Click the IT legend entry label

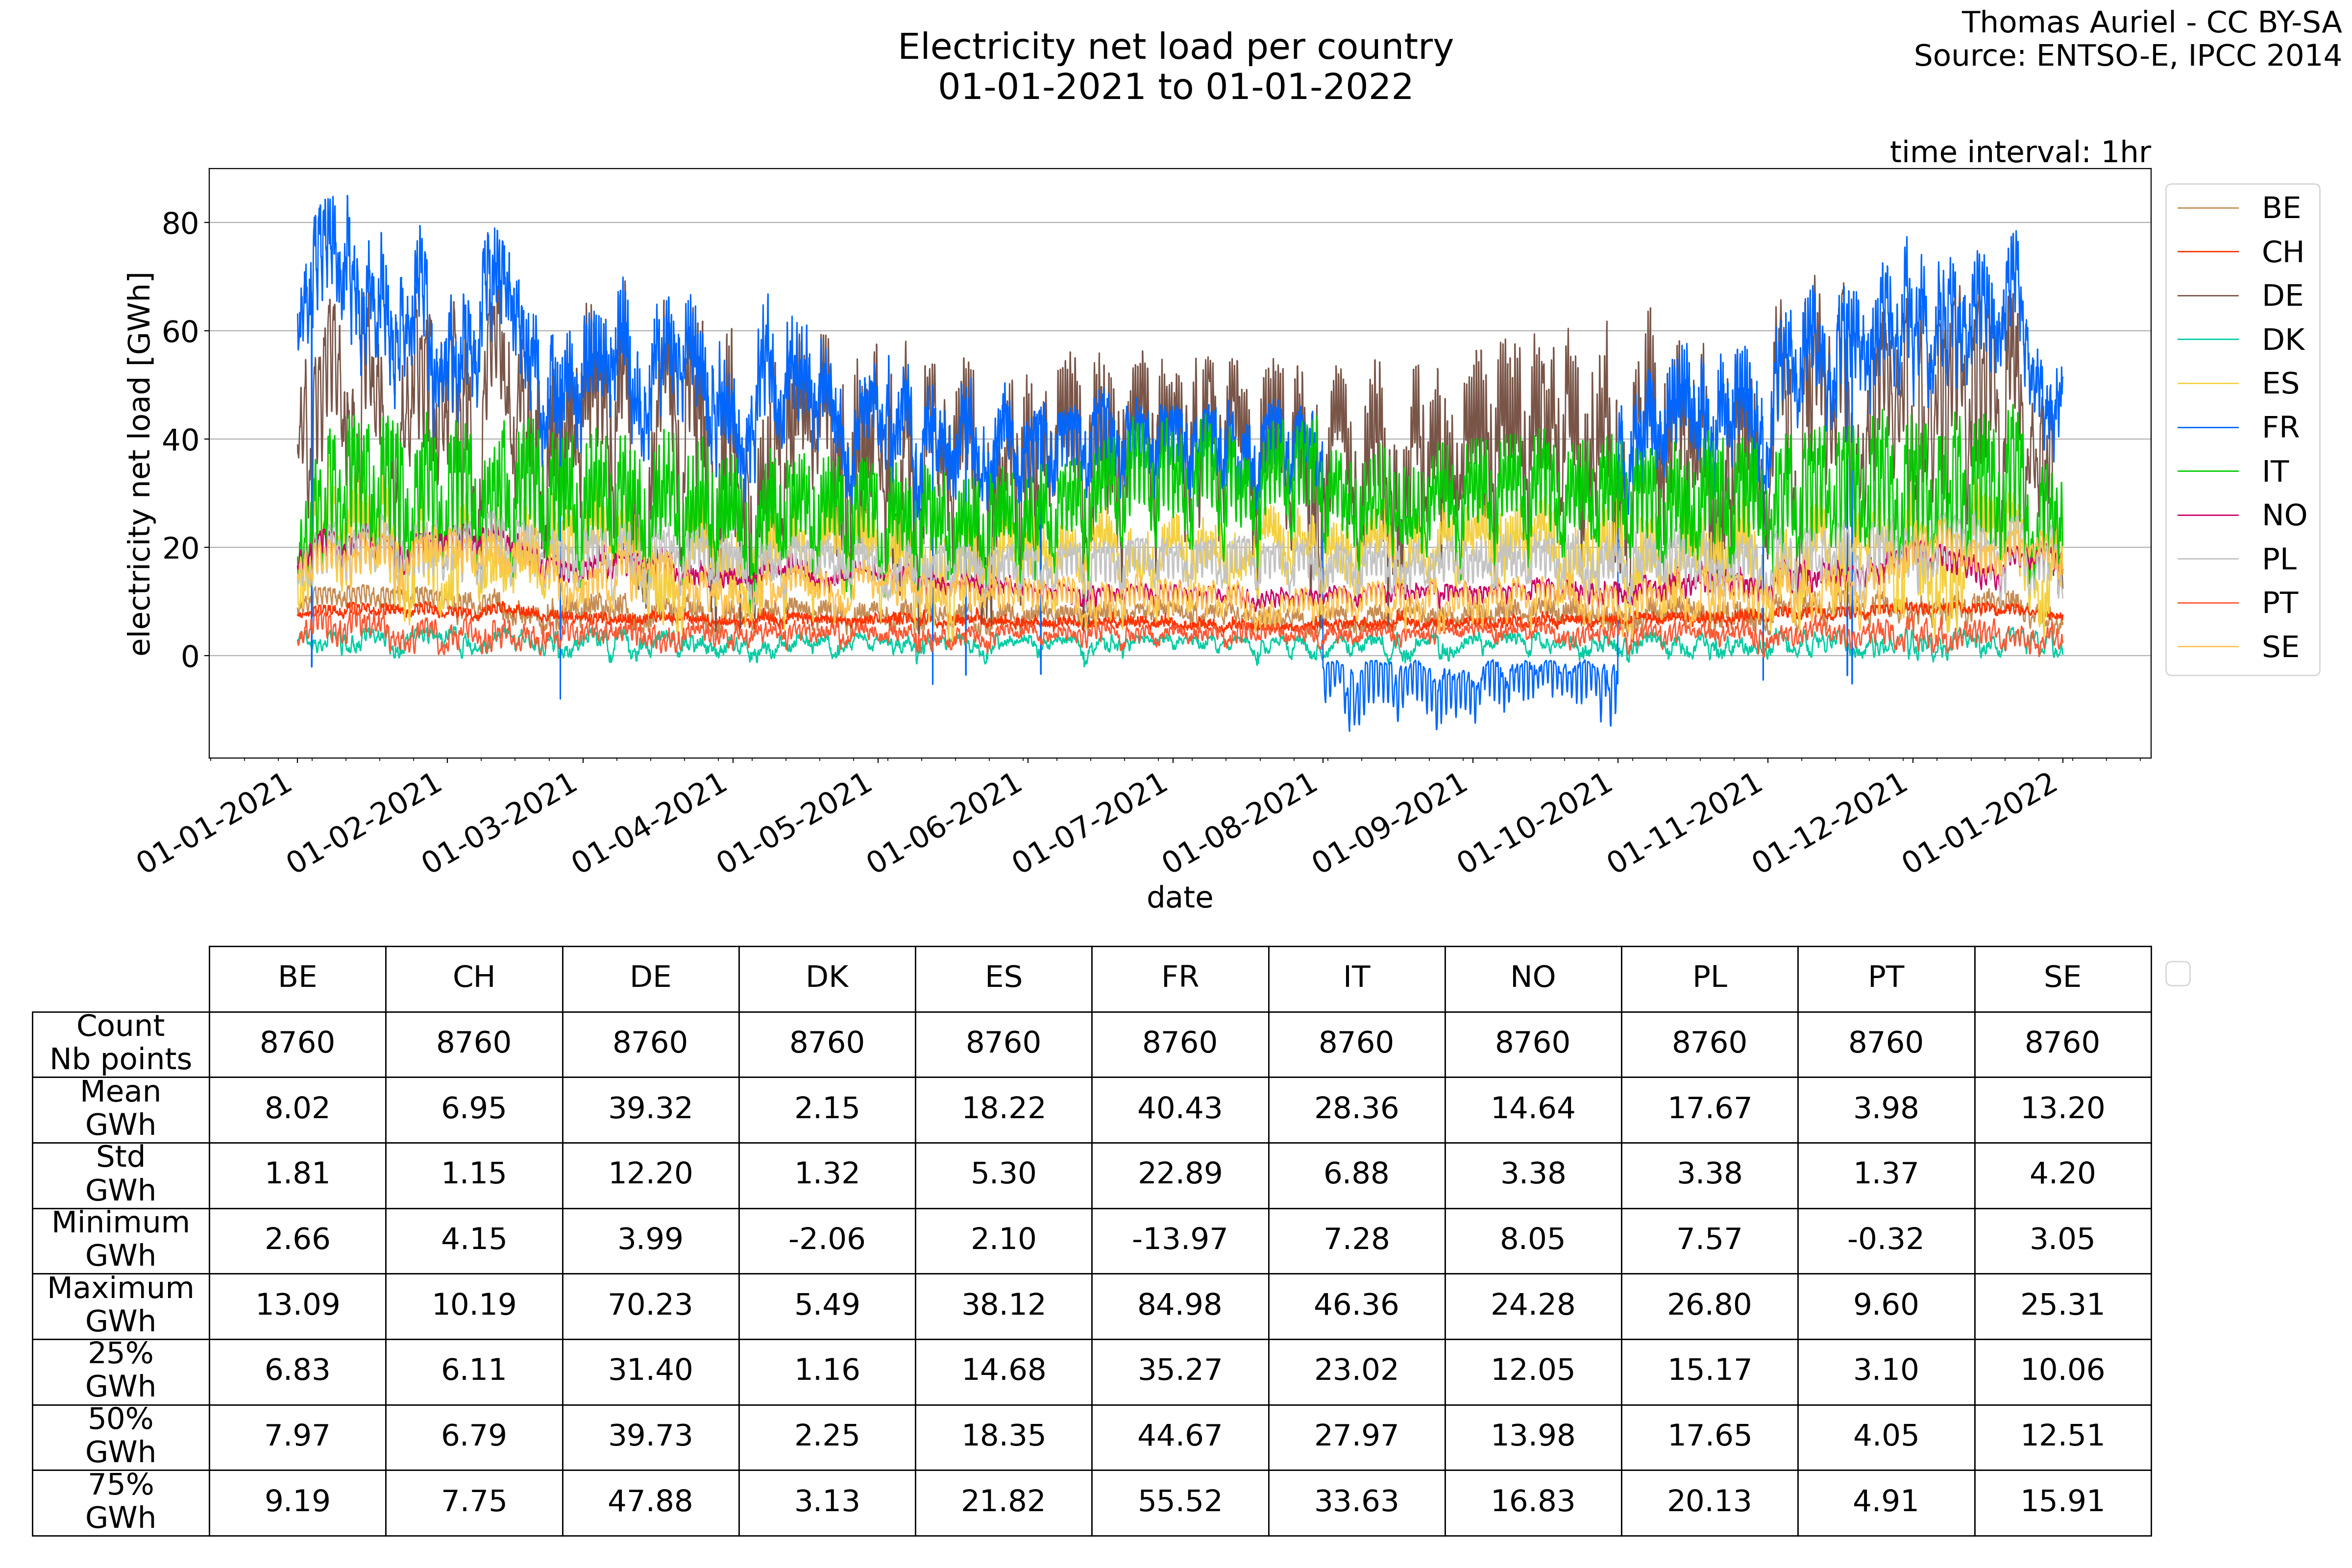pos(2275,471)
